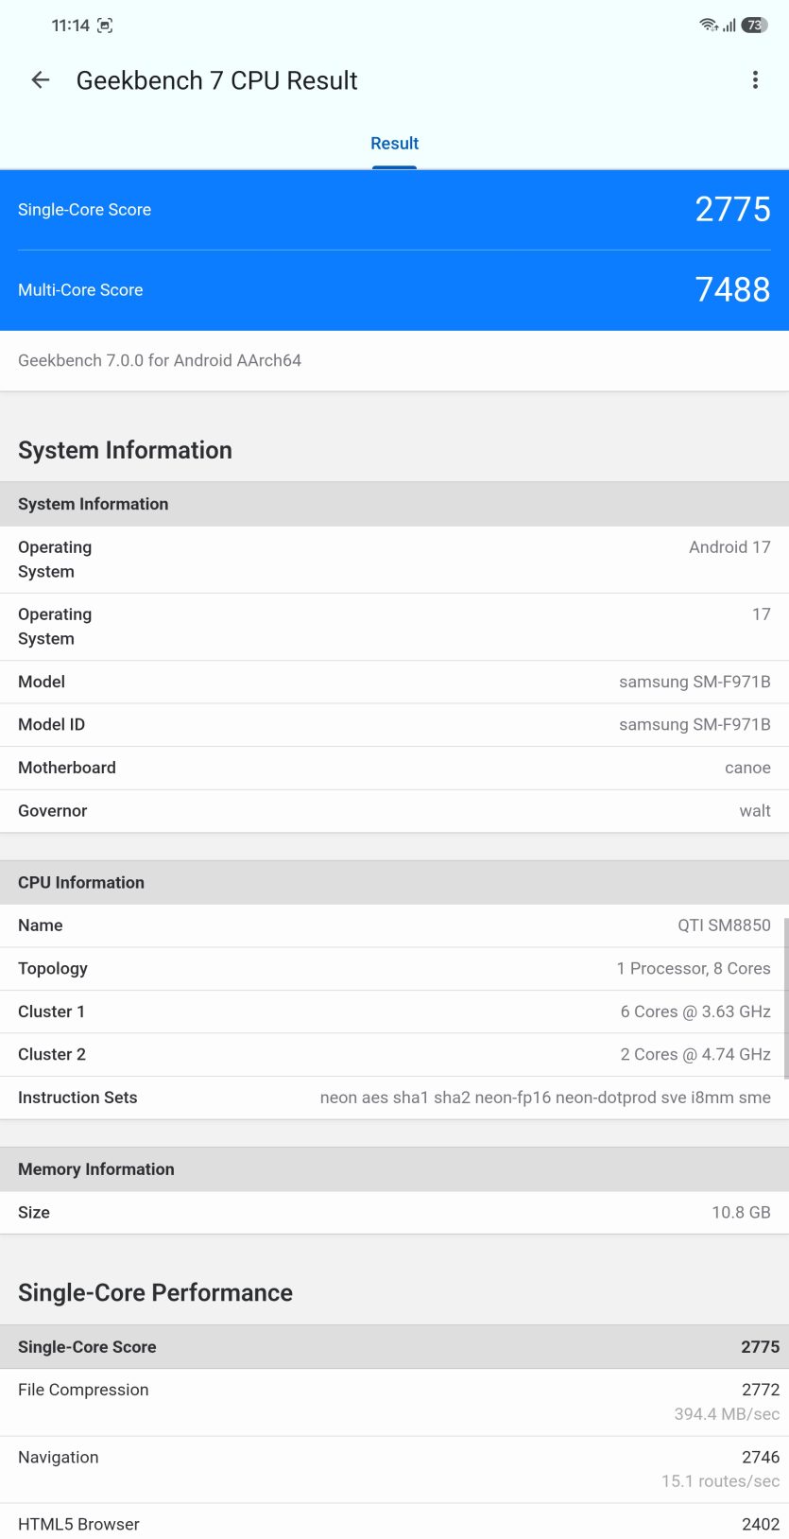This screenshot has height=1539, width=789.
Task: Tap the Cluster 1 row label
Action: (51, 1012)
